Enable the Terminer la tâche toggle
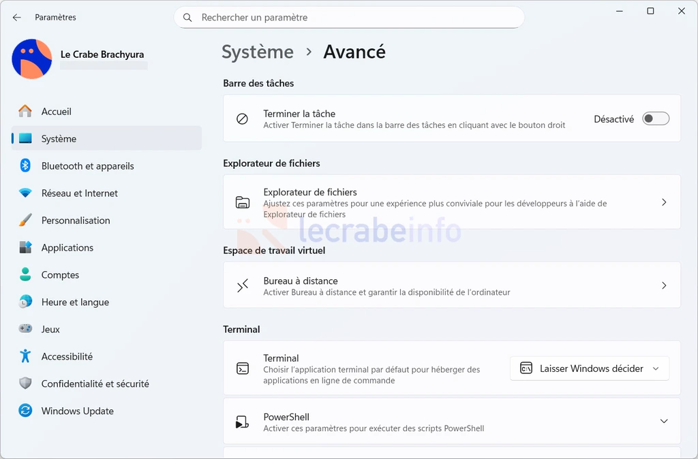The image size is (698, 459). (656, 118)
